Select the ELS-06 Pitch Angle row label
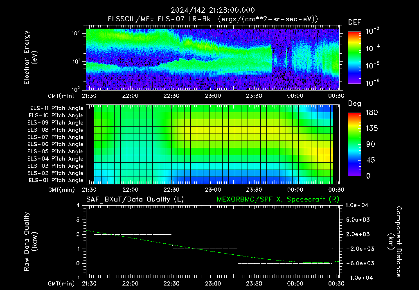This screenshot has width=419, height=290. click(55, 145)
